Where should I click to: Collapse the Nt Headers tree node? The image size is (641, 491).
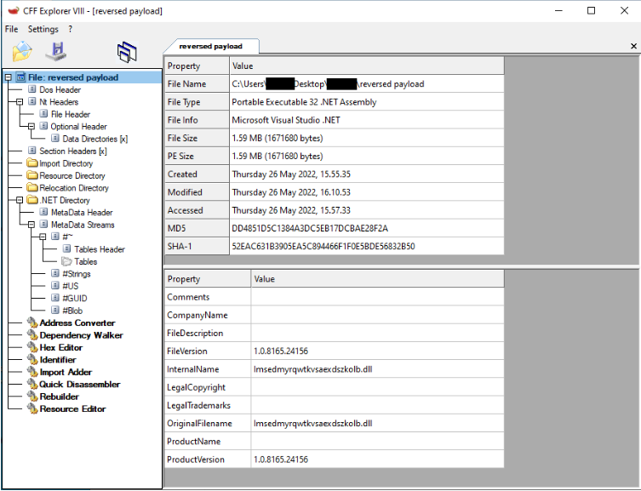(20, 102)
